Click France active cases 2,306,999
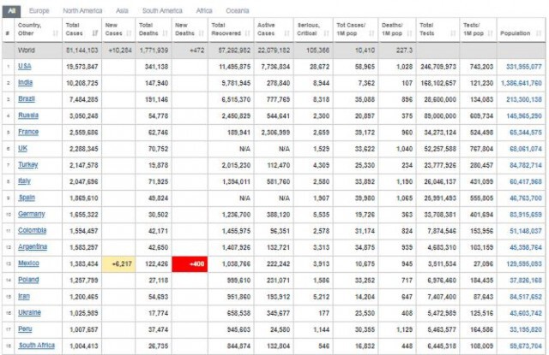549x355 pixels. point(275,133)
